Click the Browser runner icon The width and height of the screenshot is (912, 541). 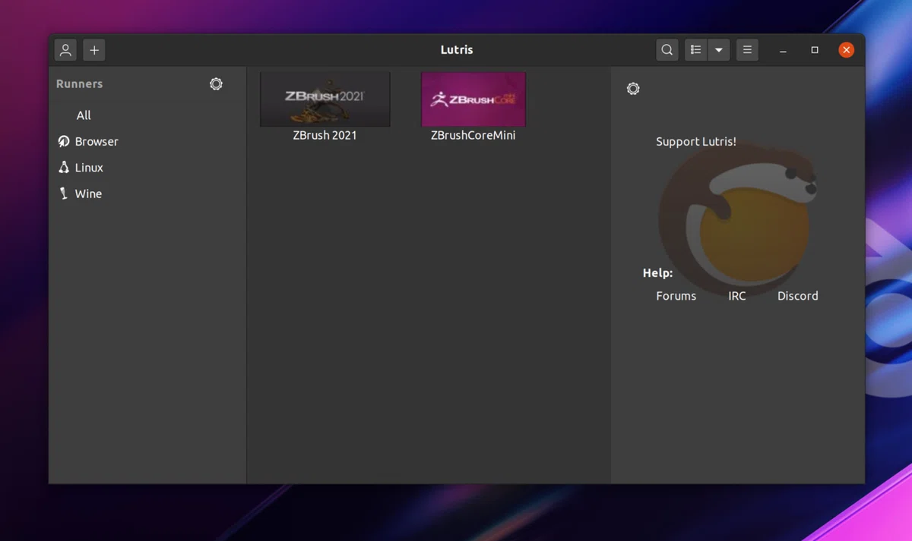[64, 141]
